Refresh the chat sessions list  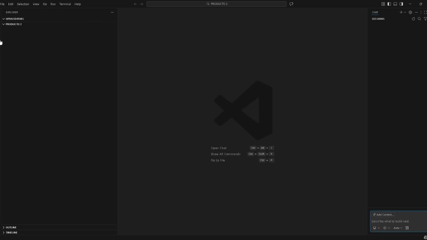tap(413, 19)
